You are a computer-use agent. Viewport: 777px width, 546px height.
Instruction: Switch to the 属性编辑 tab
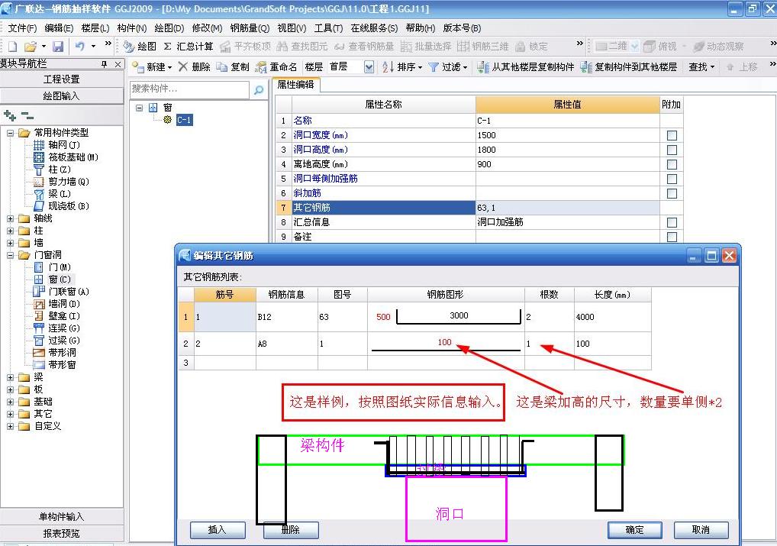295,85
